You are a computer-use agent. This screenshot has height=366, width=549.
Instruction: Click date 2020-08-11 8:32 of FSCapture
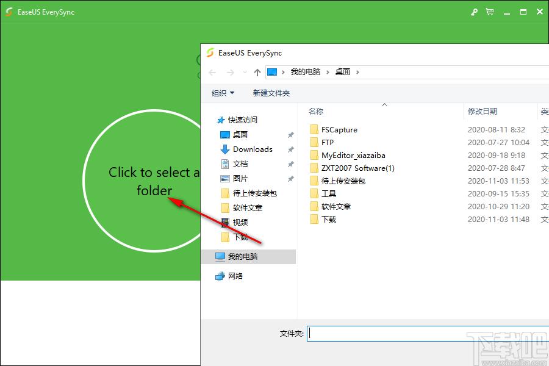[496, 130]
